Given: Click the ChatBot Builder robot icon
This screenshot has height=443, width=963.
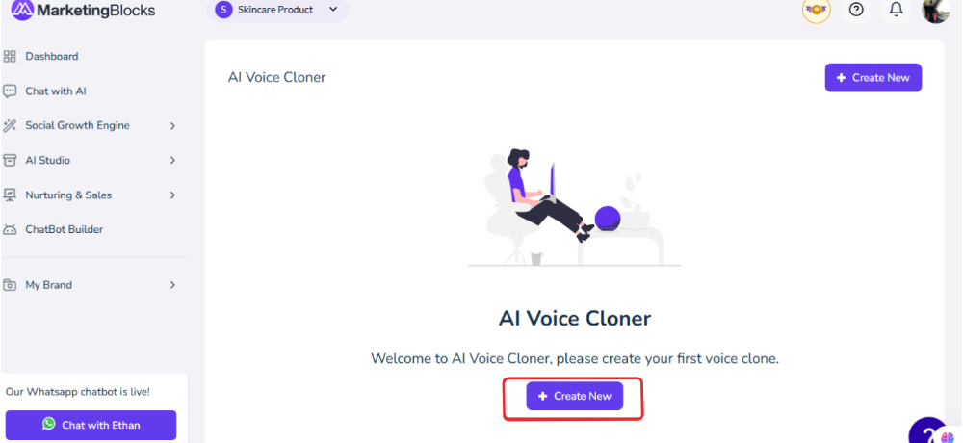Looking at the screenshot, I should [x=10, y=230].
